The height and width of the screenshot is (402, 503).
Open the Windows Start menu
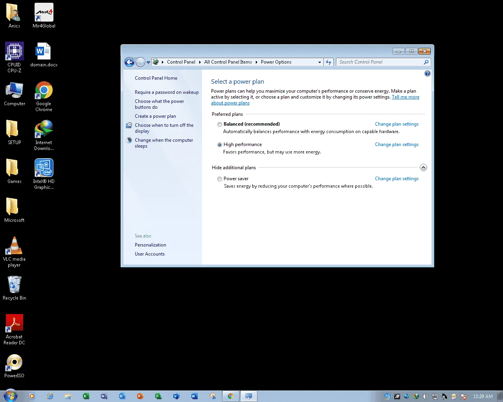pyautogui.click(x=10, y=396)
